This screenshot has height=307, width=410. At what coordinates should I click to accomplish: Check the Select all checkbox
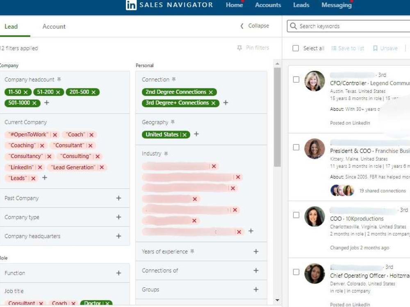coord(296,48)
